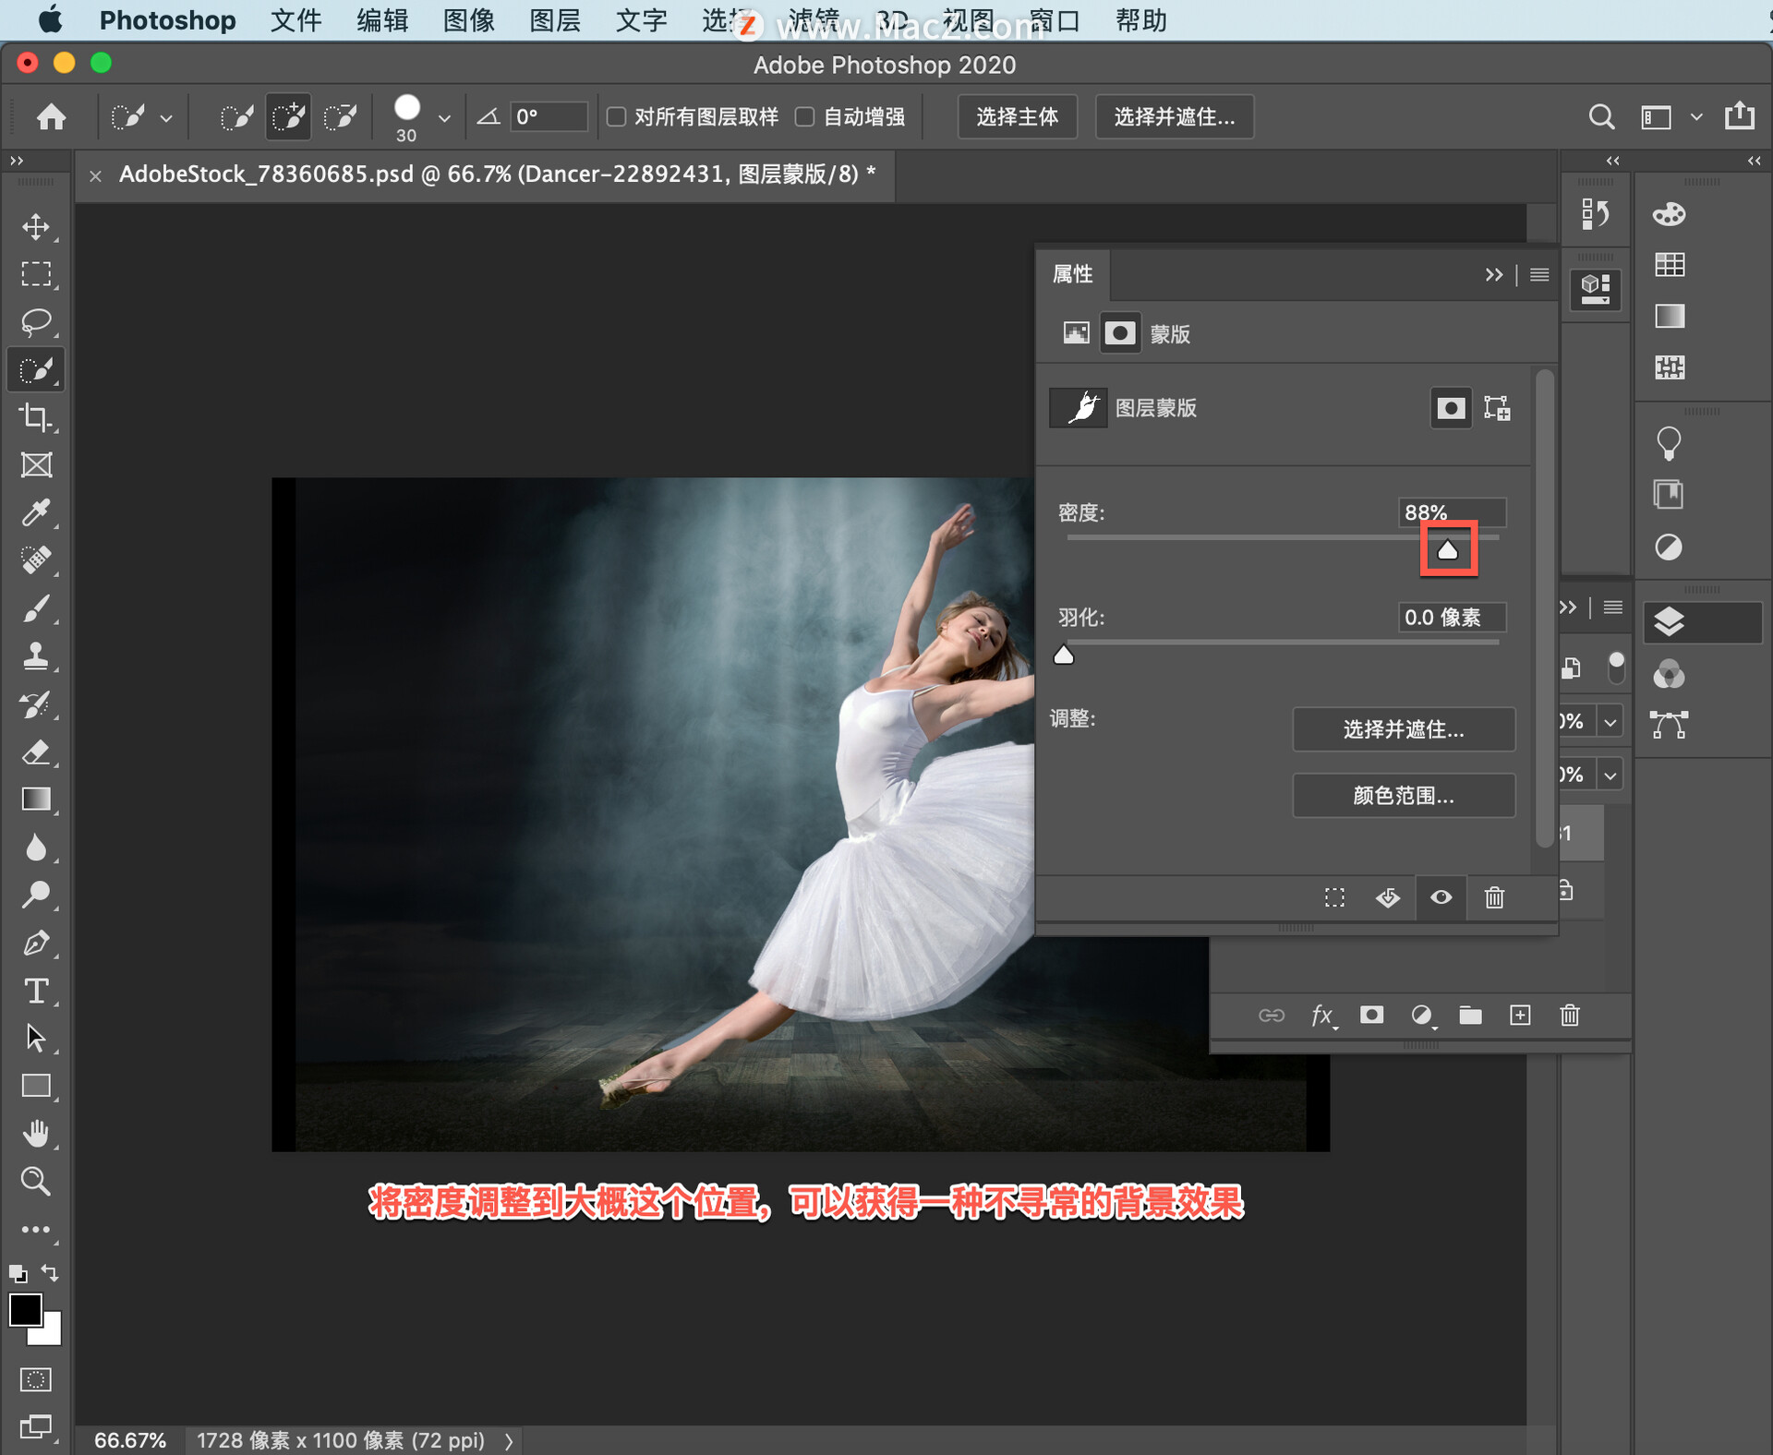Image resolution: width=1773 pixels, height=1455 pixels.
Task: Drag the 密度 slider to adjust mask
Action: point(1451,549)
